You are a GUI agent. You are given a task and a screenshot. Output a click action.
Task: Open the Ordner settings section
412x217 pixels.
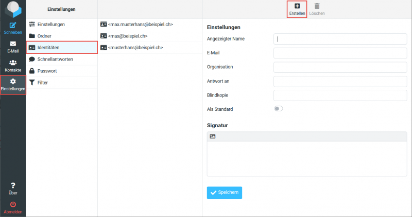(x=48, y=36)
